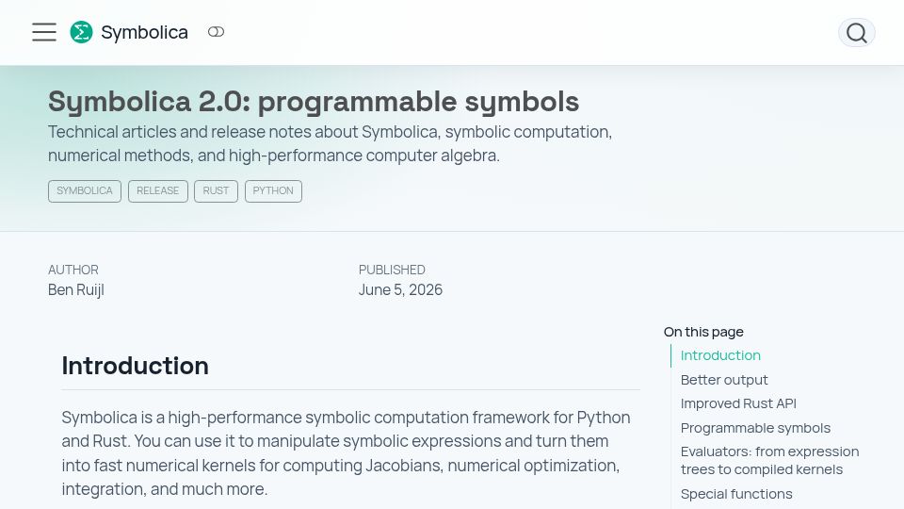Select the SYMBOLICA tag

85,191
